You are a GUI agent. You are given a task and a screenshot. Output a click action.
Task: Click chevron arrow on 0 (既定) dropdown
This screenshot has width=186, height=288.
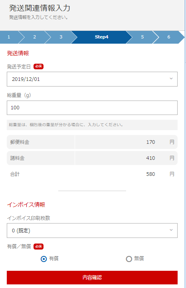171,230
